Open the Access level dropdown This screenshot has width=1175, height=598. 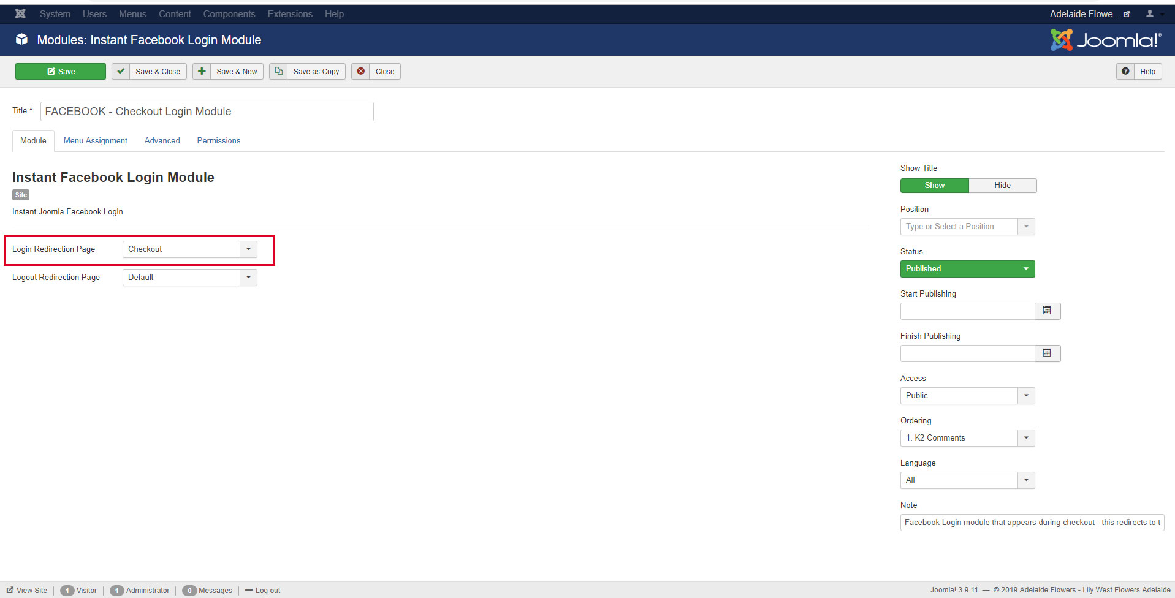click(967, 395)
